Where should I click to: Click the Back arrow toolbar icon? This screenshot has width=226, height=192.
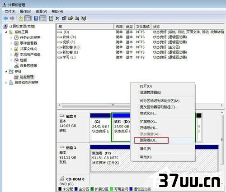tap(6, 18)
